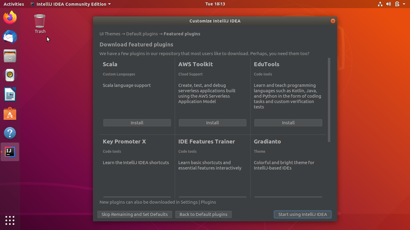Open Ubuntu Software
The image size is (410, 230).
coord(10,114)
